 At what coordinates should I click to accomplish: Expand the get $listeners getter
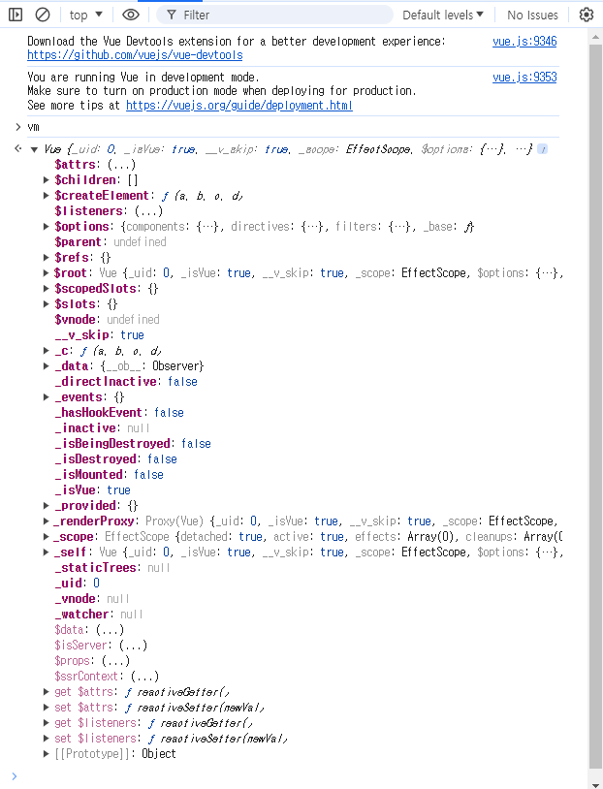click(x=46, y=722)
